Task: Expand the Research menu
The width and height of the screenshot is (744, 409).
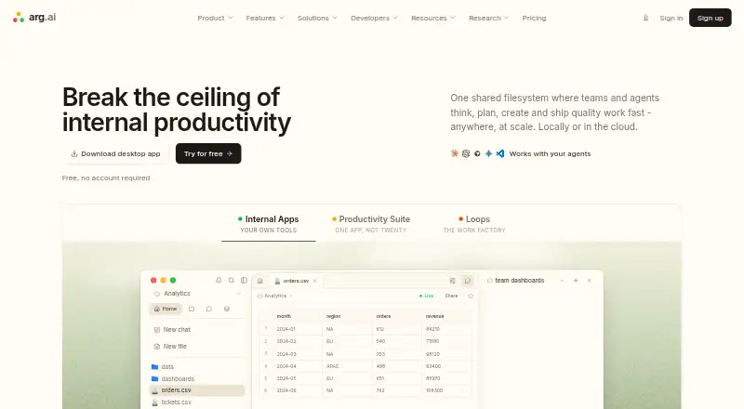Action: pos(488,18)
